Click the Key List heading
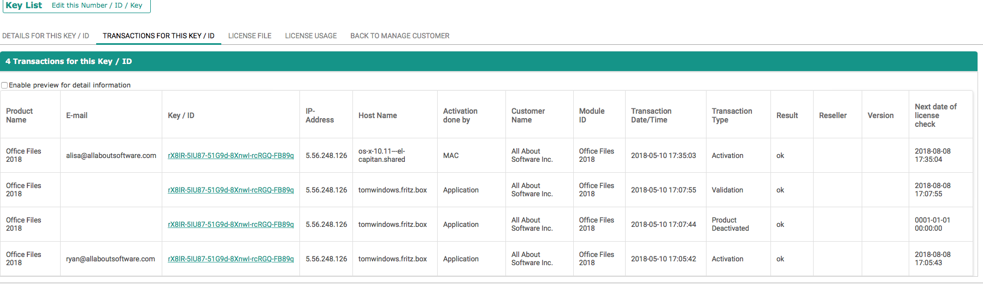Viewport: 983px width, 304px height. tap(24, 5)
